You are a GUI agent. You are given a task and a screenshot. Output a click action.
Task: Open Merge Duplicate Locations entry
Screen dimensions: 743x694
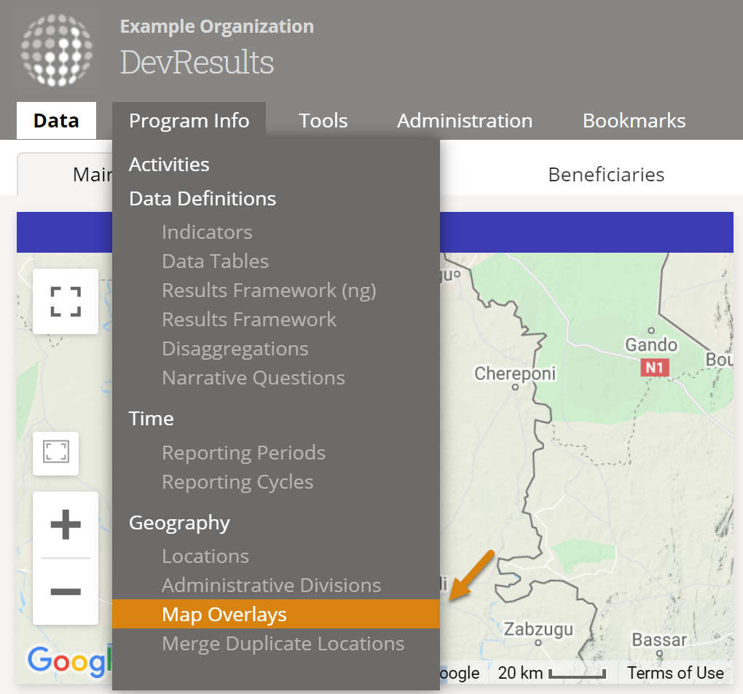coord(283,644)
